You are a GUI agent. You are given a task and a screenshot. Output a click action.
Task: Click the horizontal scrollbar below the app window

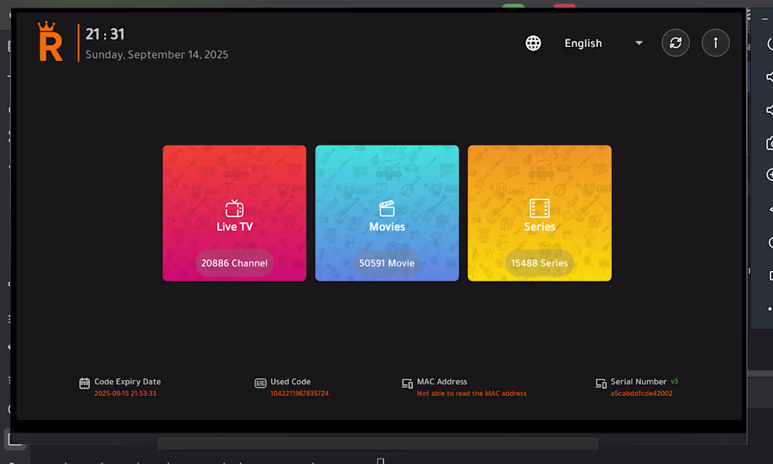[377, 443]
